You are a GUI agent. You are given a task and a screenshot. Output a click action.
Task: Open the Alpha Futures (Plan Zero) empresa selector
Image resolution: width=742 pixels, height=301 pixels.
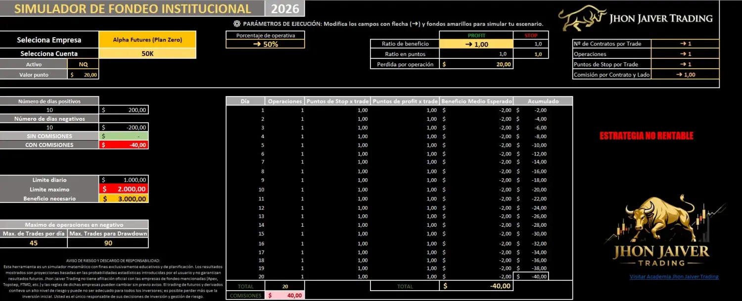tap(147, 39)
